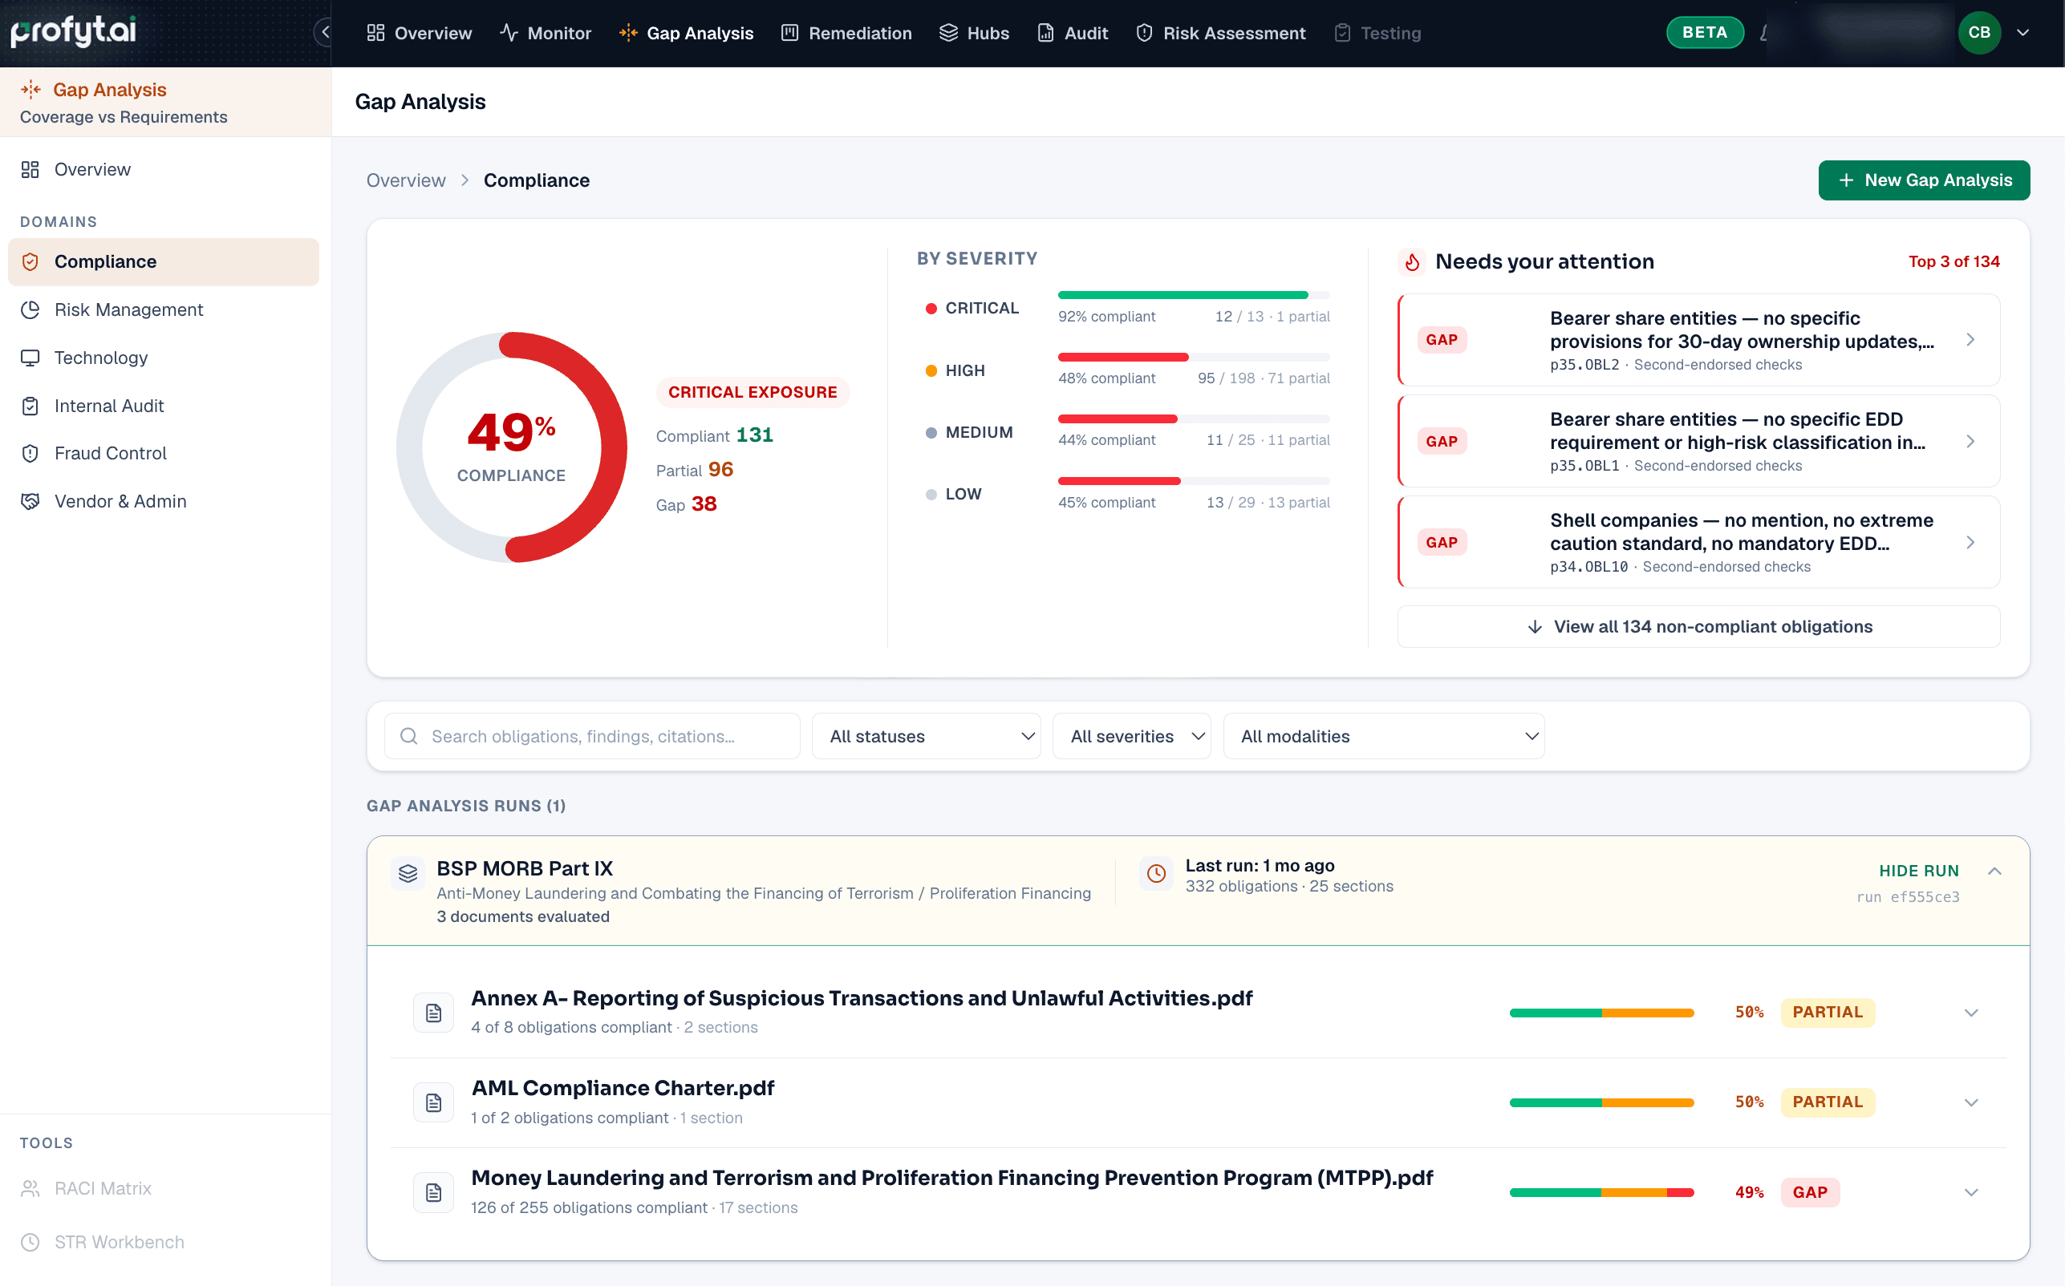Select the sidebar Overview item
Viewport: 2065px width, 1286px height.
(x=164, y=169)
